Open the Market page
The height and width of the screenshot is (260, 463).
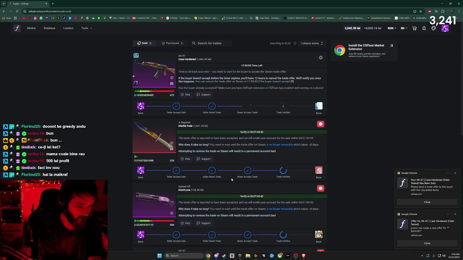[x=31, y=28]
